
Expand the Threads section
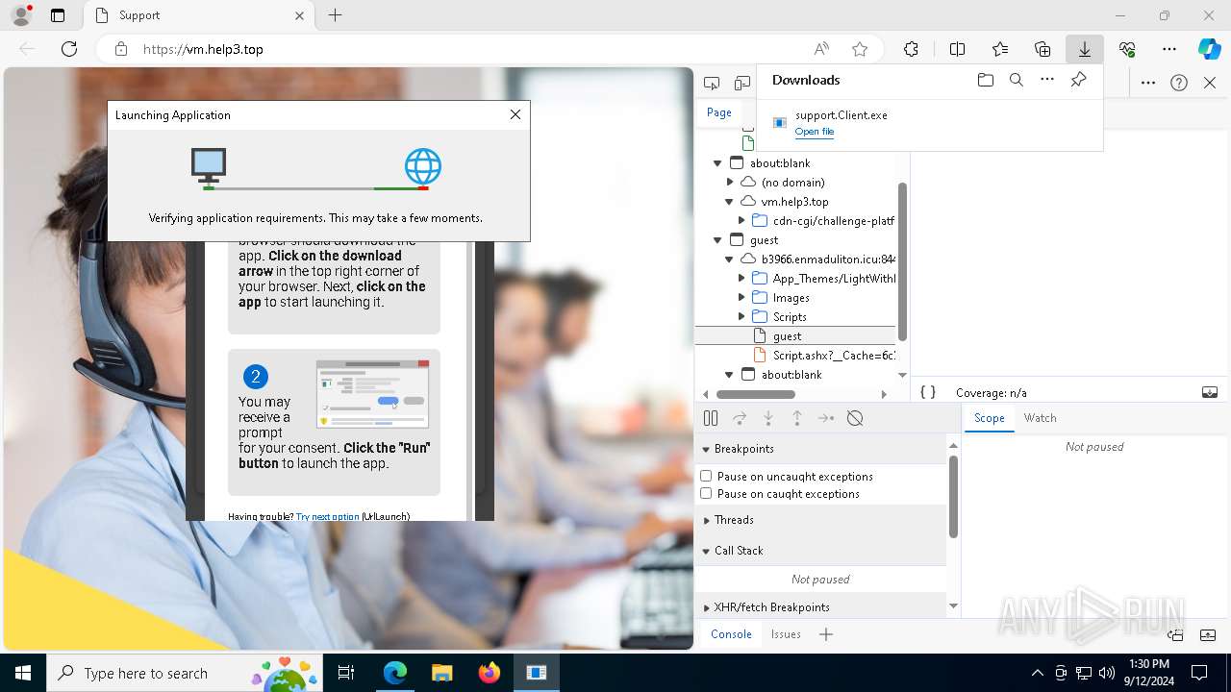tap(706, 520)
